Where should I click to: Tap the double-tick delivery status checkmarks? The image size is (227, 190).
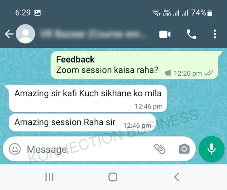[x=209, y=73]
